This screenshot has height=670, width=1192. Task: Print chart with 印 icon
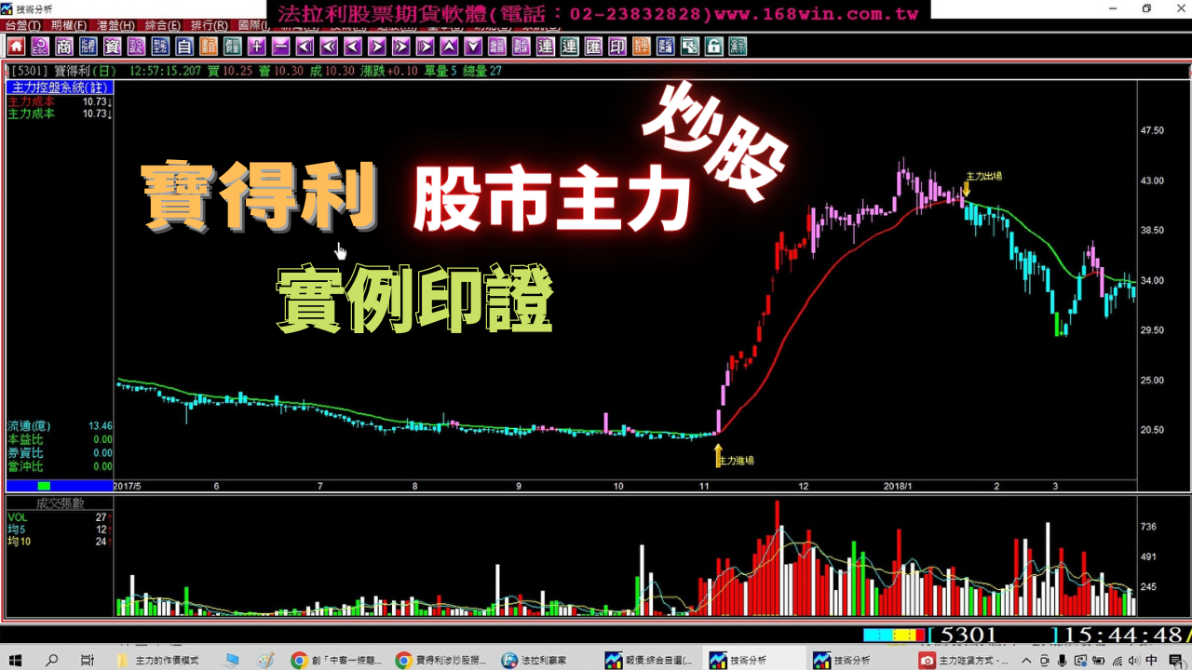617,47
